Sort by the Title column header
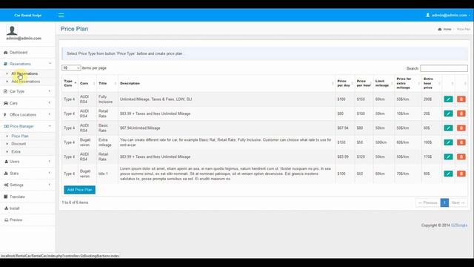This screenshot has height=267, width=474. pyautogui.click(x=107, y=83)
